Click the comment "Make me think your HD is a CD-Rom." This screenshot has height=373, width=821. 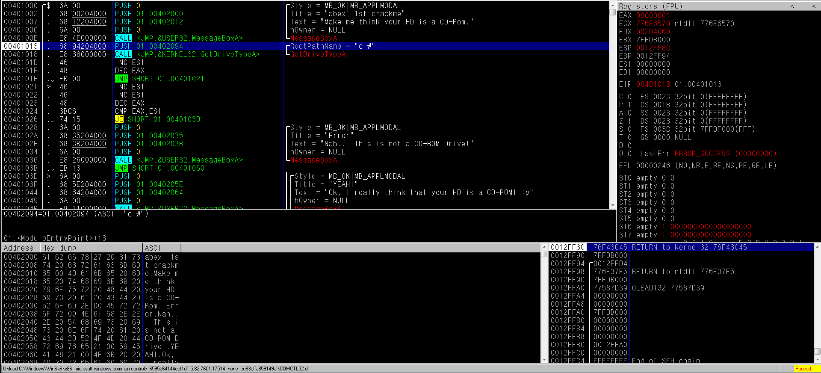[397, 22]
